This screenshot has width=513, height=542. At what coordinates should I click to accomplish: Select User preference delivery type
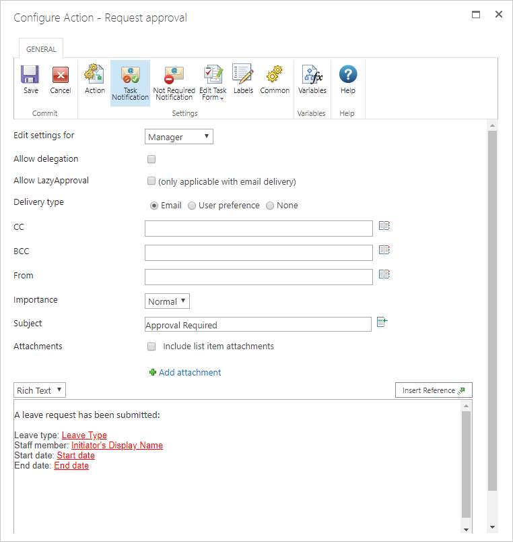coord(192,206)
